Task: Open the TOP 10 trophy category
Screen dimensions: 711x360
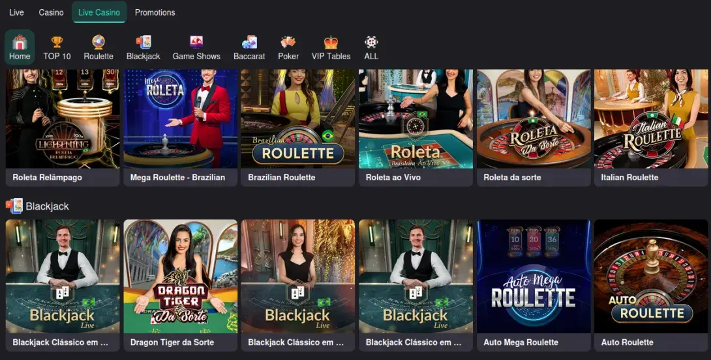Action: [57, 48]
